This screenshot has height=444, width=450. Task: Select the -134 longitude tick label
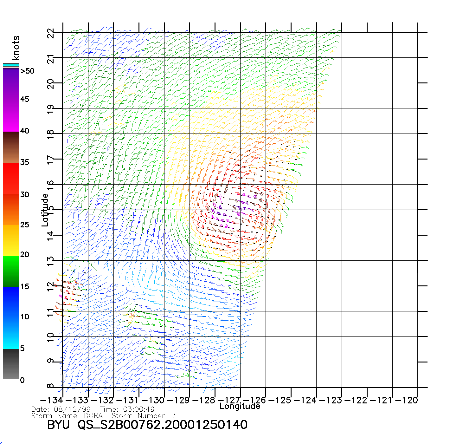(x=52, y=400)
